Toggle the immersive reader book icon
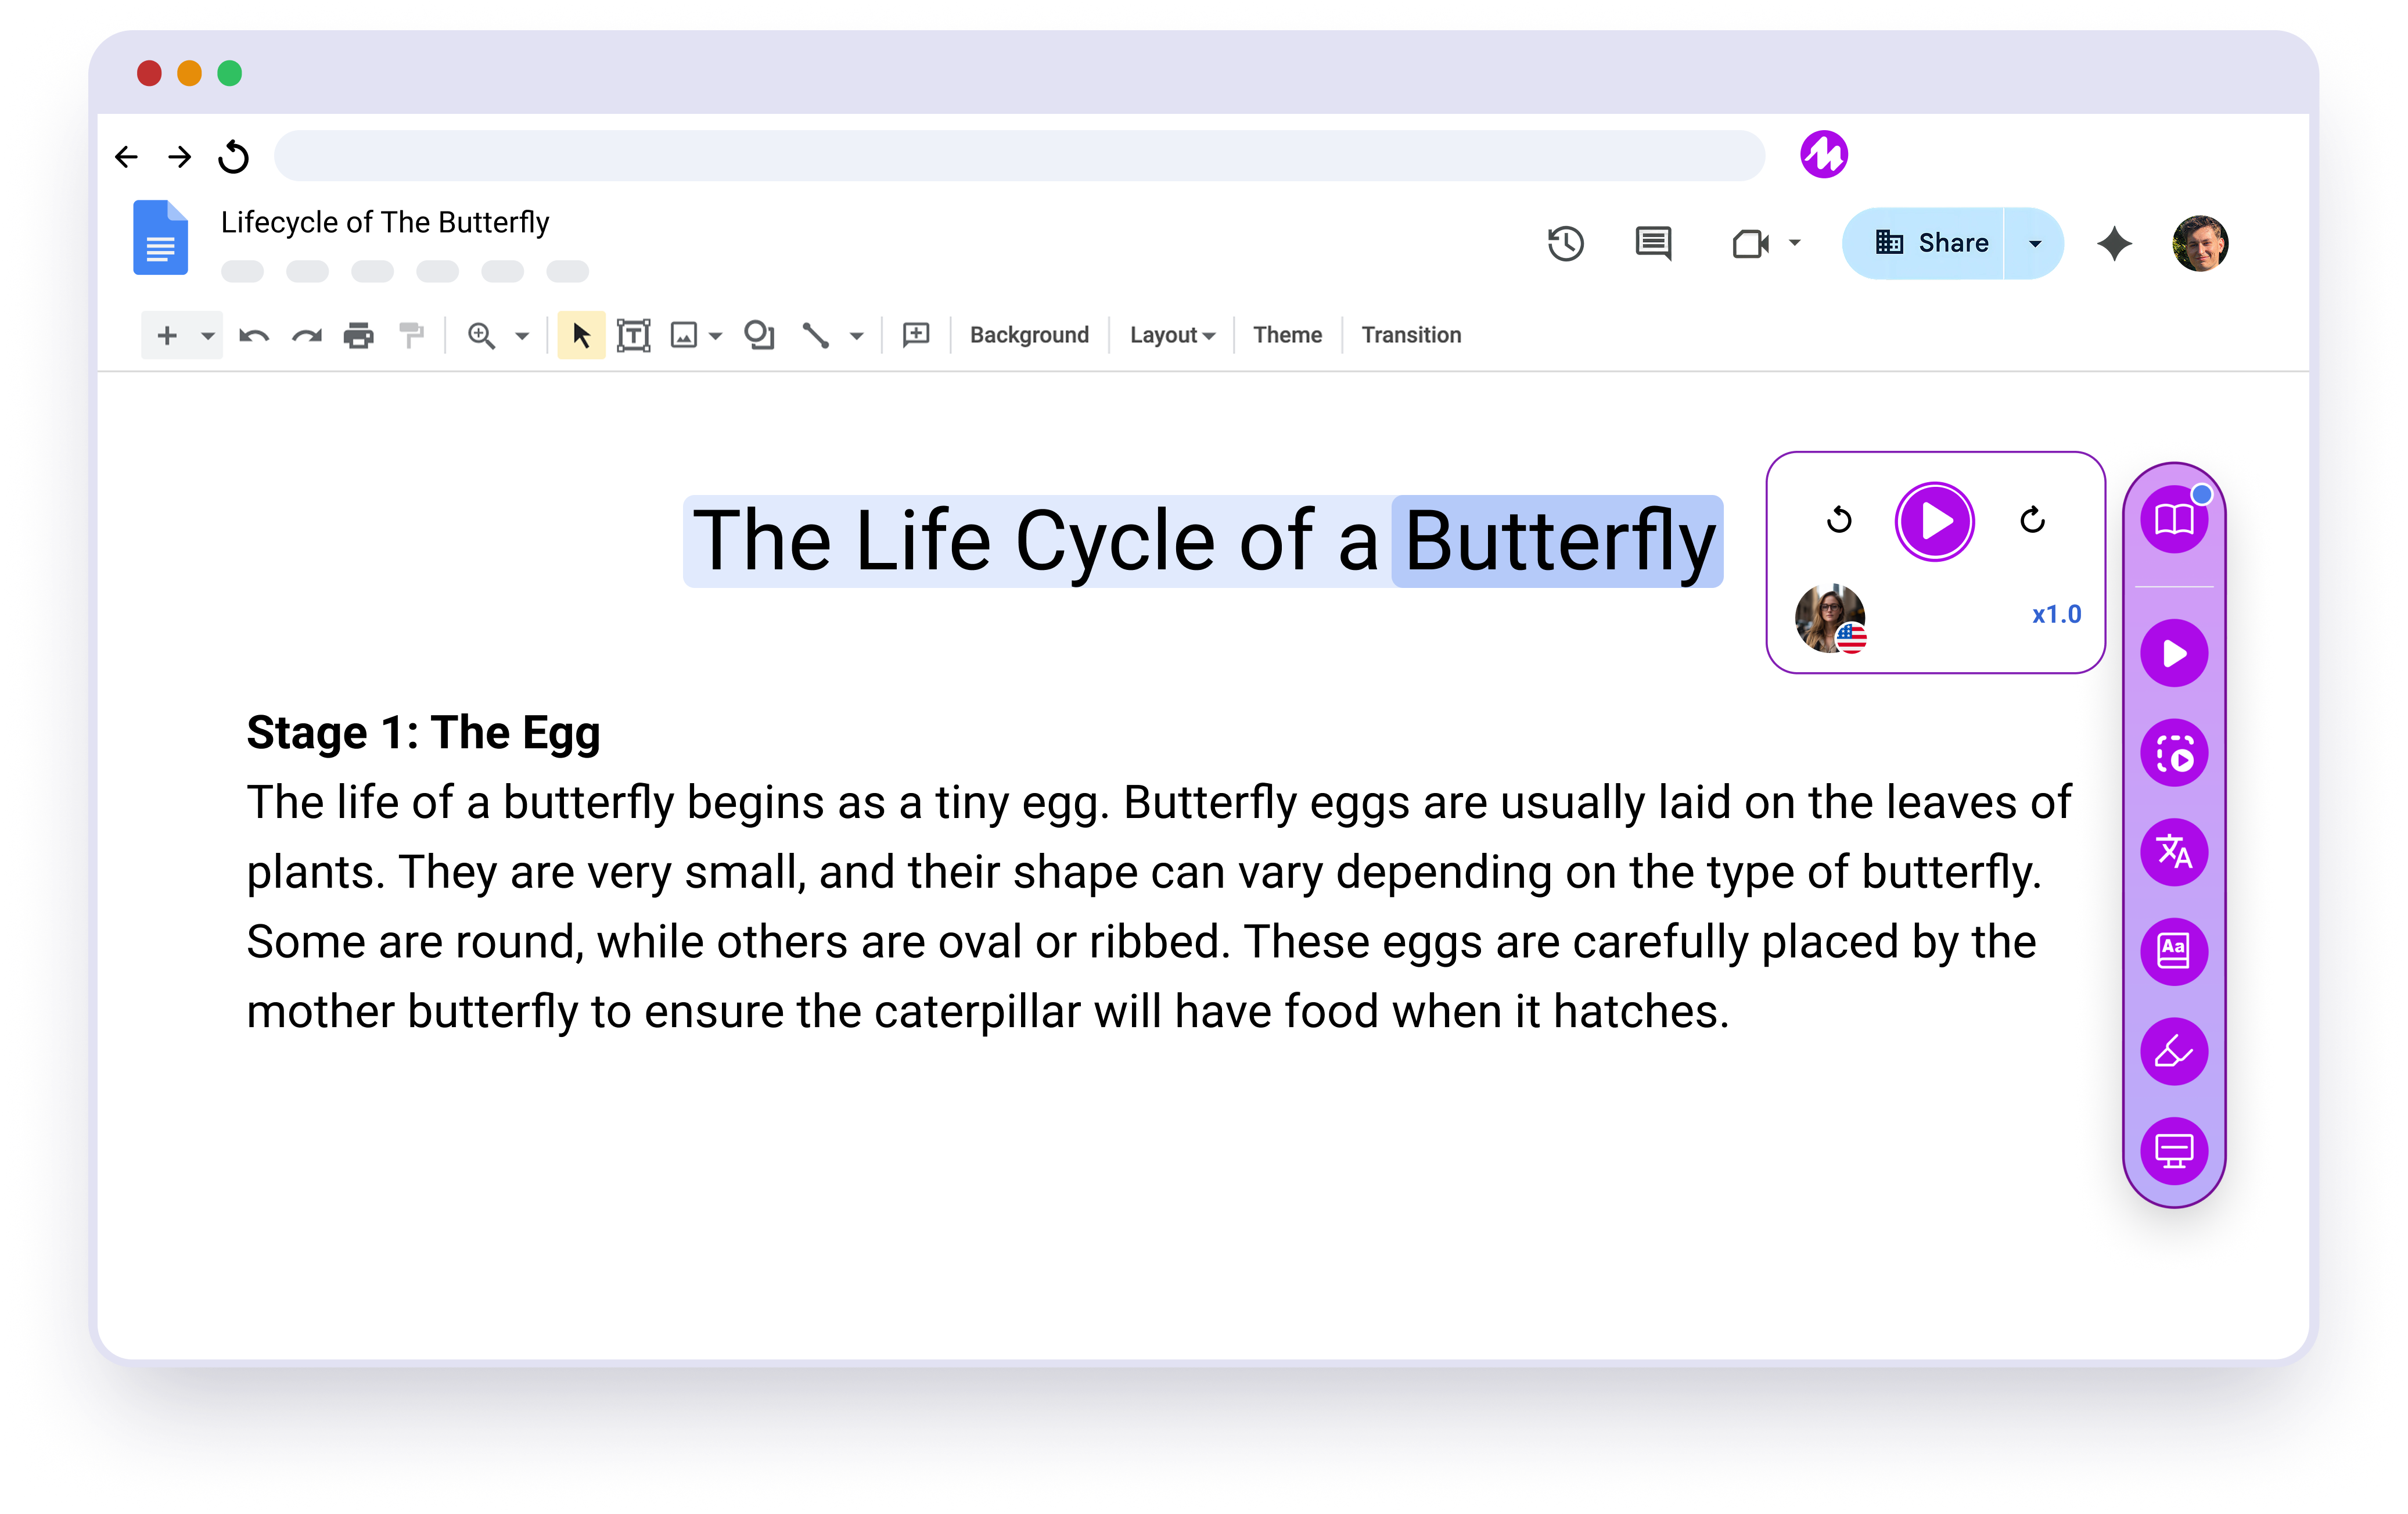 tap(2174, 520)
